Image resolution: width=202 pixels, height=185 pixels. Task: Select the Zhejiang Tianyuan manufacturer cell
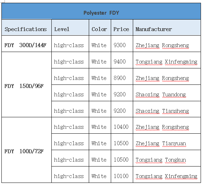167,142
